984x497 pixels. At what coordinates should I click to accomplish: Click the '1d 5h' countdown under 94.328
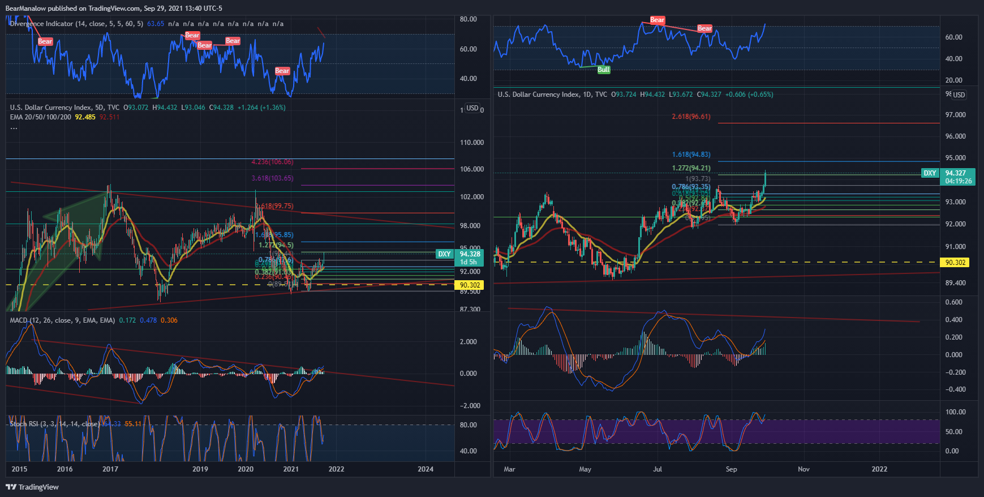tap(468, 262)
